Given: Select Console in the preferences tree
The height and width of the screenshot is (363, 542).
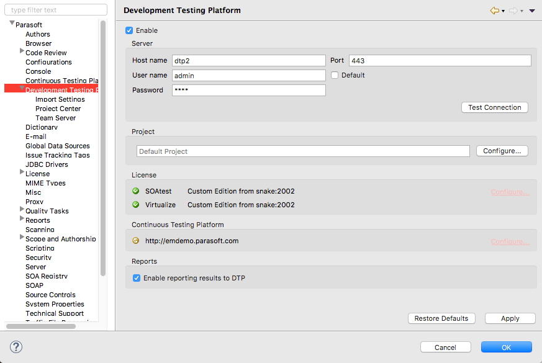Looking at the screenshot, I should click(x=38, y=71).
